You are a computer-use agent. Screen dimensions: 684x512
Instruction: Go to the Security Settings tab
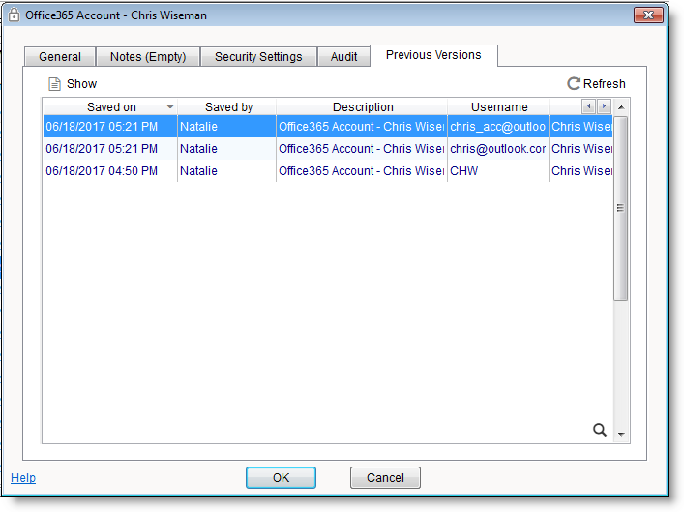[258, 57]
